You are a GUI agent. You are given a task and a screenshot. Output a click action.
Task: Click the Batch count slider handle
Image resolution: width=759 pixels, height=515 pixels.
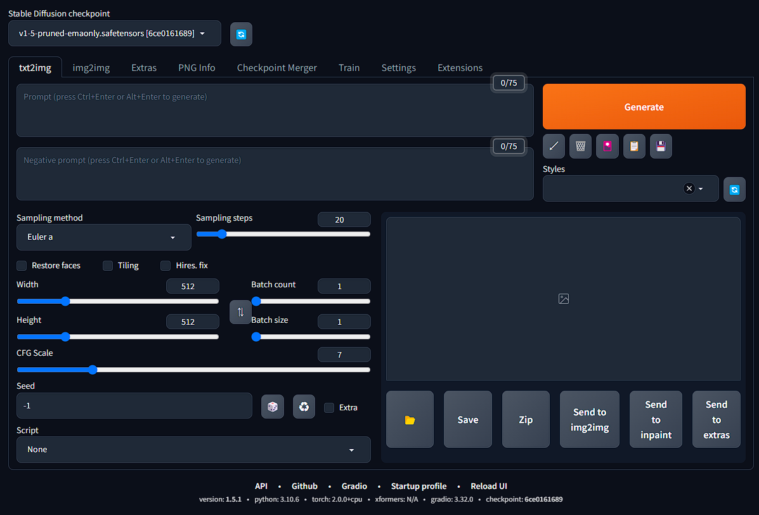click(256, 301)
